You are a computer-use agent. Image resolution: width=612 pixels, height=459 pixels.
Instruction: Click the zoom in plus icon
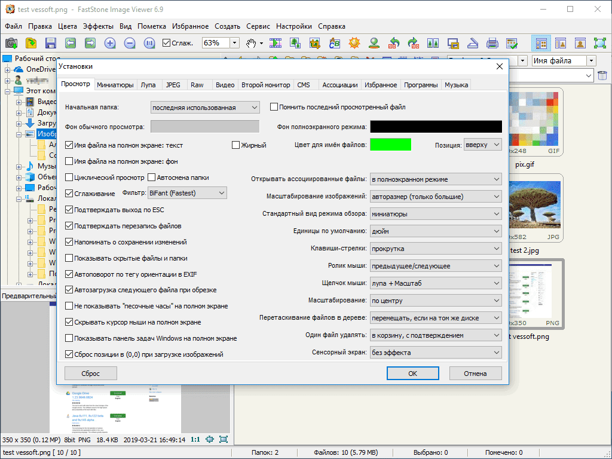pos(110,43)
